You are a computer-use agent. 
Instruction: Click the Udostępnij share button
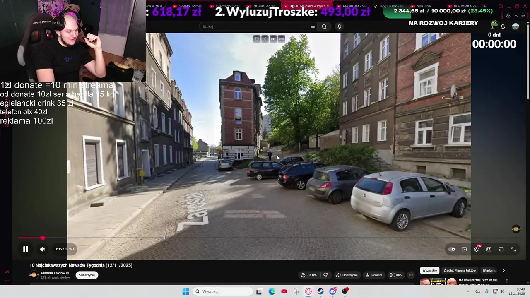tap(347, 275)
